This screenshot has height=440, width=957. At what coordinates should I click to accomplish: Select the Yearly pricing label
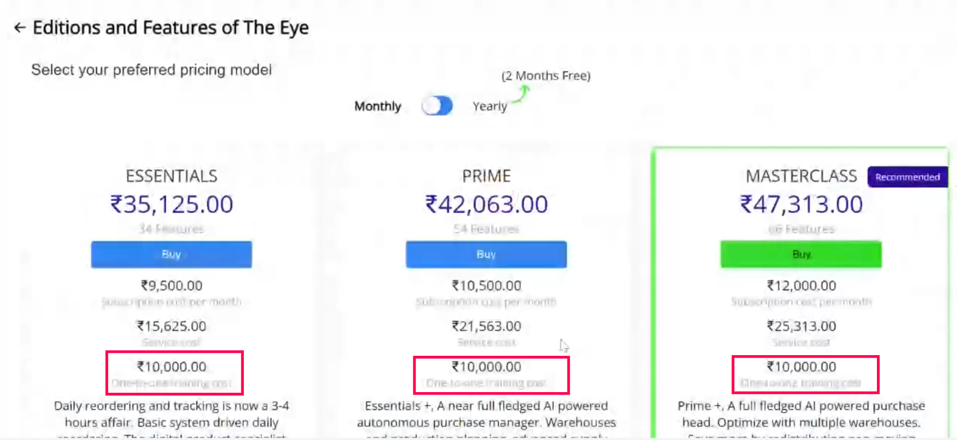tap(490, 106)
